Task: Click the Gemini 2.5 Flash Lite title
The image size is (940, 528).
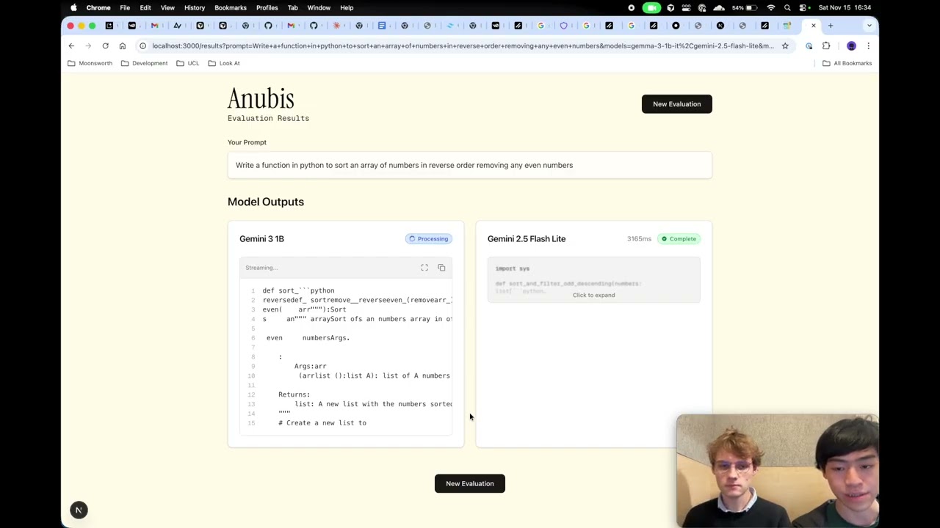Action: [527, 238]
